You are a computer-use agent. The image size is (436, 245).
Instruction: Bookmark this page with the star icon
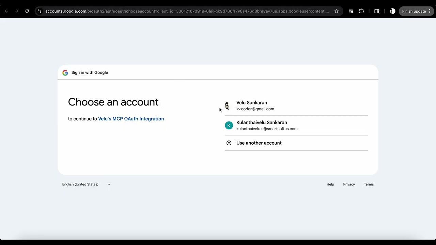[x=337, y=11]
